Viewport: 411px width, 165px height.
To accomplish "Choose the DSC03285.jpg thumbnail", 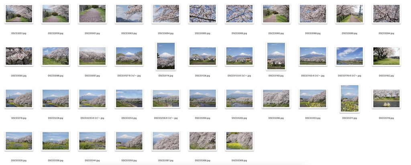I will tap(239, 99).
